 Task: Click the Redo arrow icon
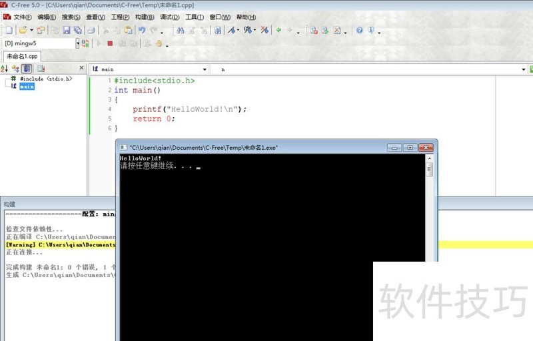154,30
